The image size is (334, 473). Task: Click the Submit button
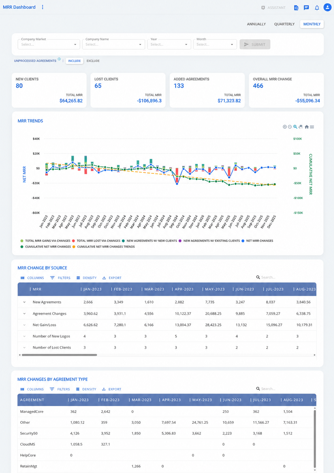[255, 44]
